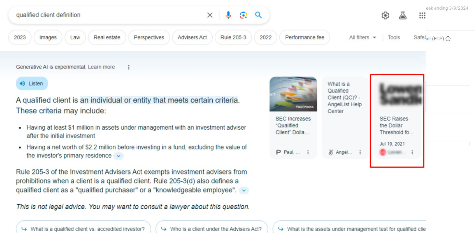This screenshot has width=475, height=233.
Task: Ask qualified client vs accredited investor question
Action: tap(83, 228)
